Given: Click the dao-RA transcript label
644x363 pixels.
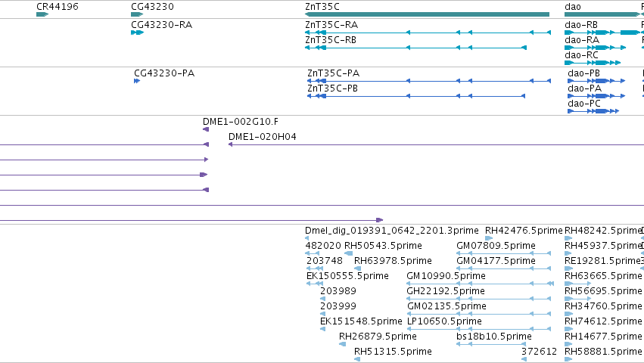Looking at the screenshot, I should (x=582, y=40).
